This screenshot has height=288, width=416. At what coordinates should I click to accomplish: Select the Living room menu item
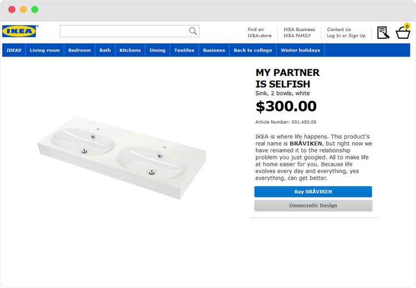point(45,50)
